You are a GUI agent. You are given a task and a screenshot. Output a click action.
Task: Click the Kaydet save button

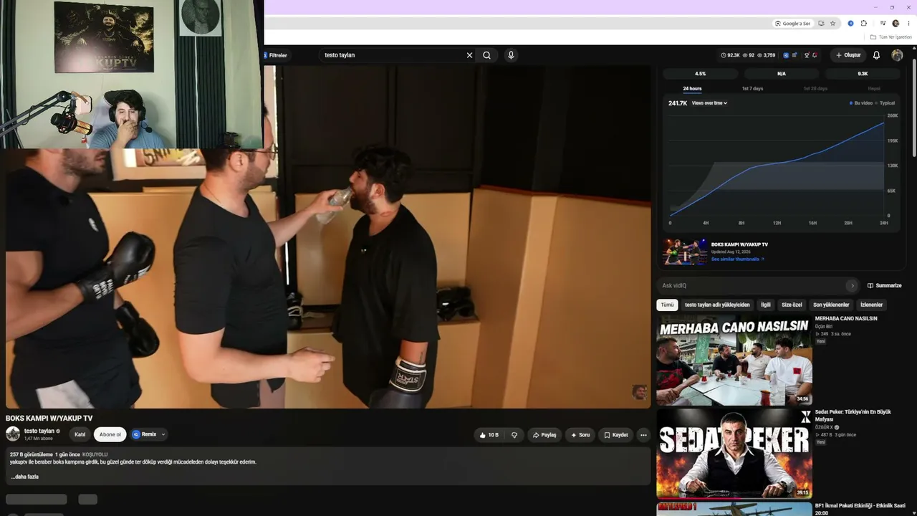(616, 435)
